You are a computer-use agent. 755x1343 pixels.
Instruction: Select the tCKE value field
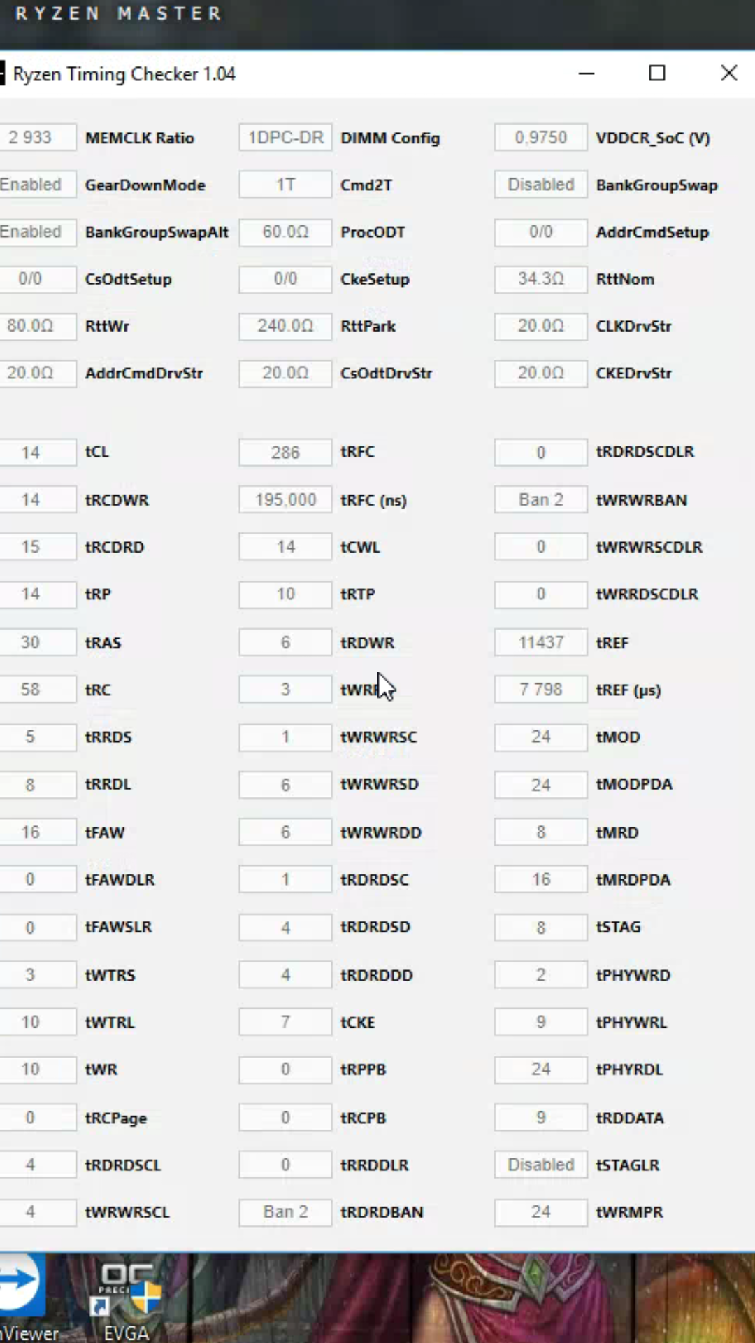coord(285,1022)
